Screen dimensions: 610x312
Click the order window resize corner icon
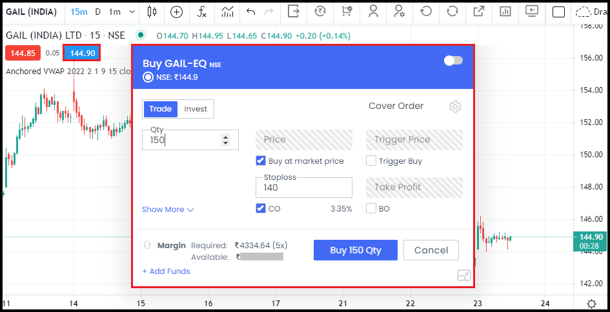464,275
